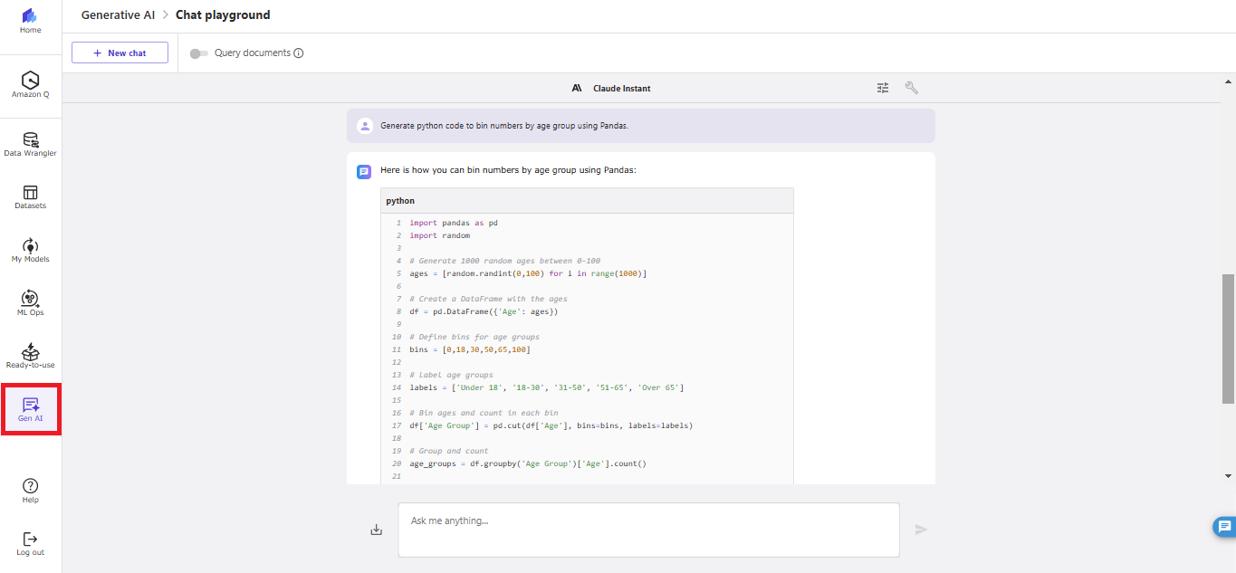Log out using the sidebar icon
This screenshot has height=573, width=1236.
coord(31,543)
